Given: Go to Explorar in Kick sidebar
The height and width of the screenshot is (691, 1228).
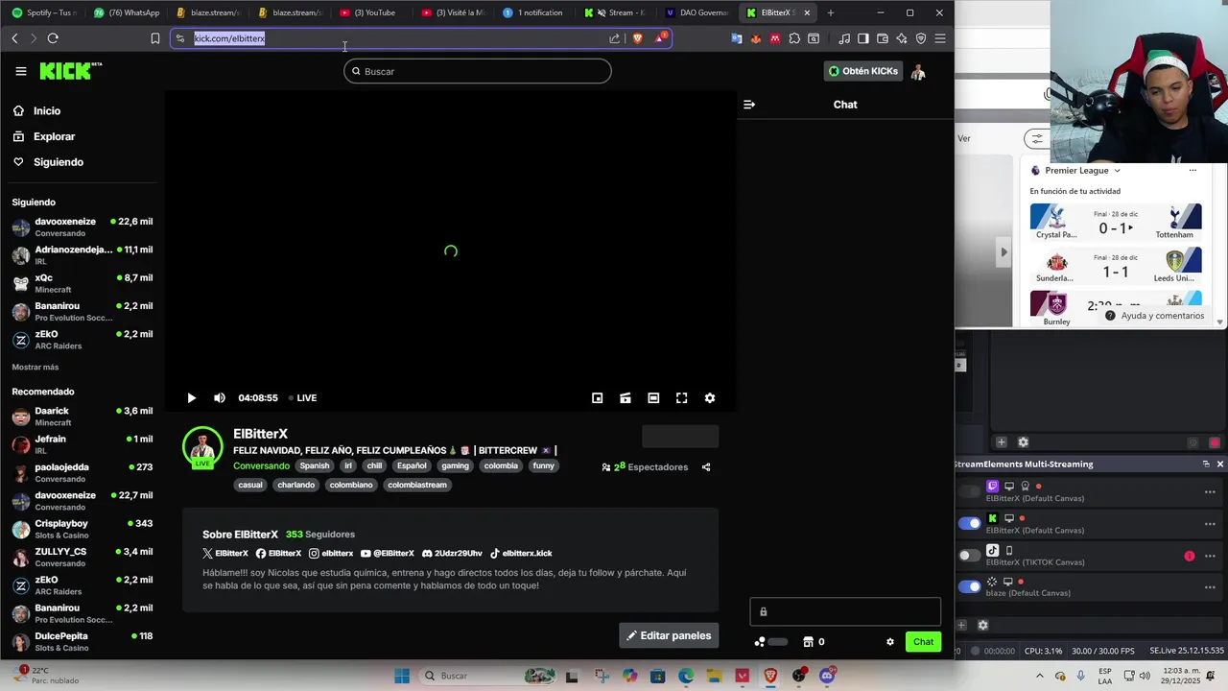Looking at the screenshot, I should 44,136.
